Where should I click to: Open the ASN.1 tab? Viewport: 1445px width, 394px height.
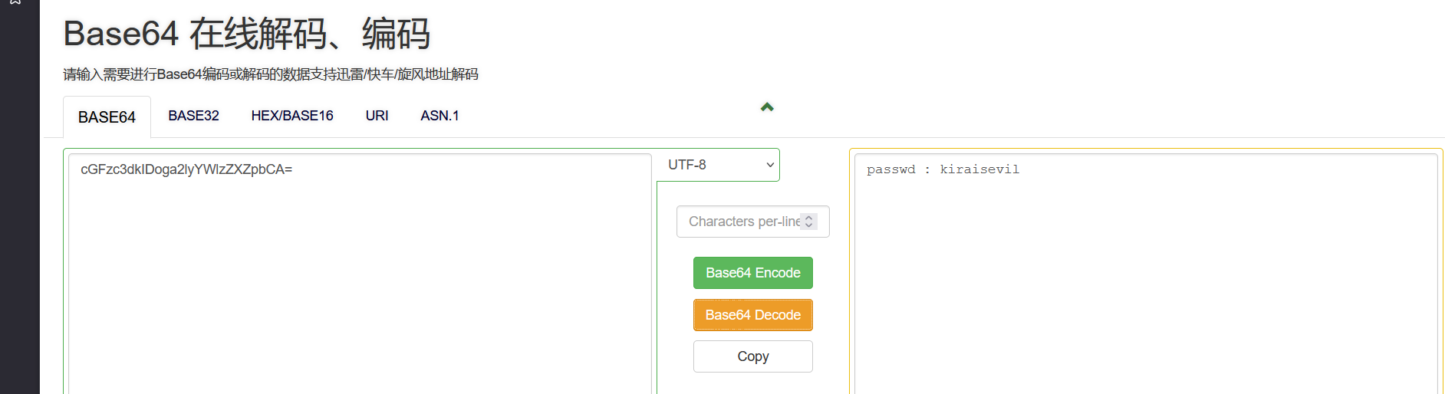(439, 116)
